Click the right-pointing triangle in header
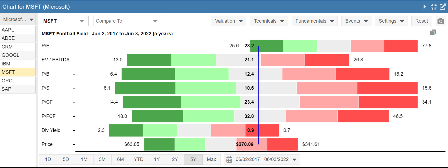 pos(425,7)
